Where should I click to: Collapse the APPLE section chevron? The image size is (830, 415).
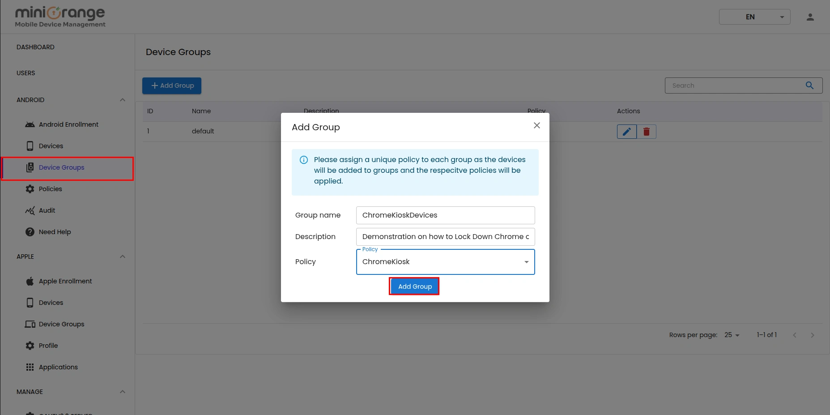[122, 256]
